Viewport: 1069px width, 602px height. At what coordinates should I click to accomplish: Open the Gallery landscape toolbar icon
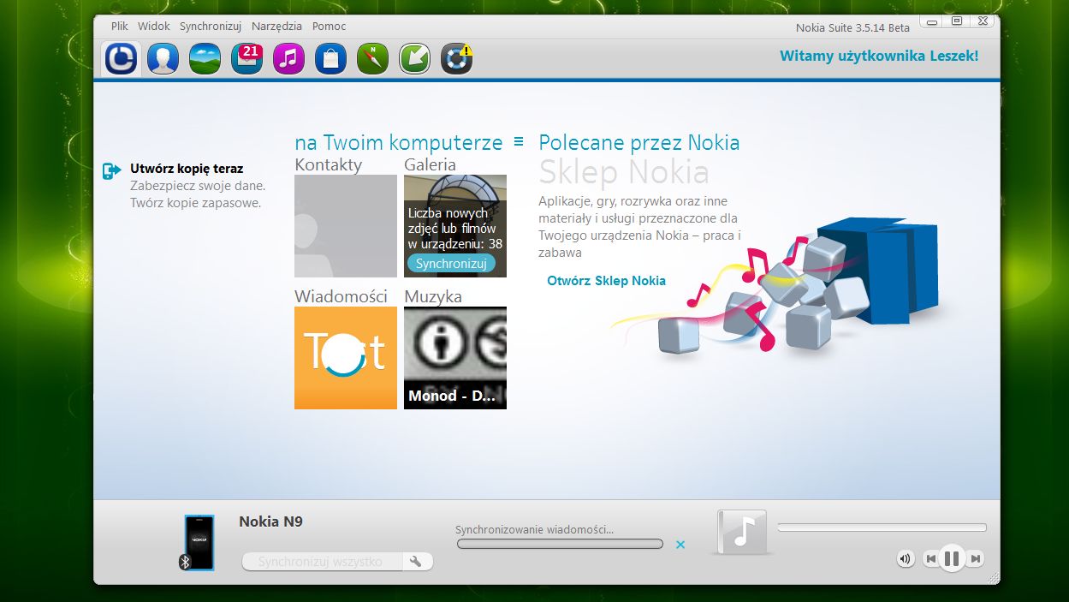(205, 58)
